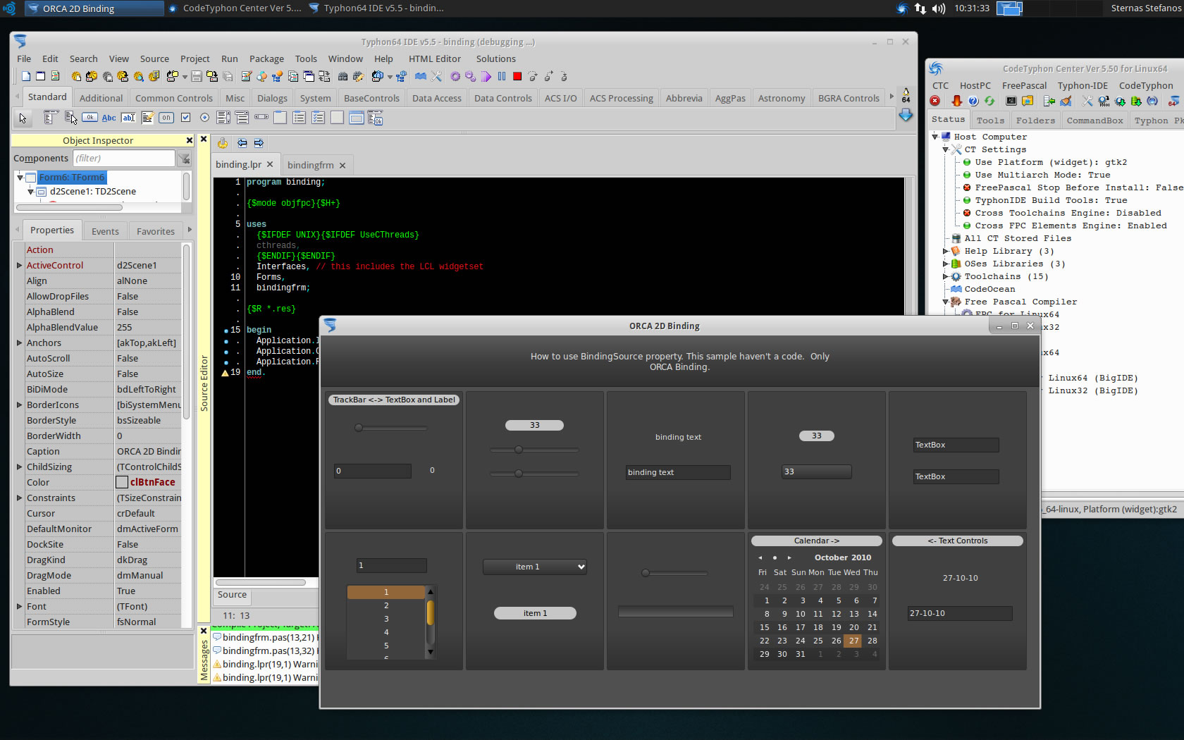Pick the TEdit component icon
This screenshot has width=1184, height=740.
[128, 118]
